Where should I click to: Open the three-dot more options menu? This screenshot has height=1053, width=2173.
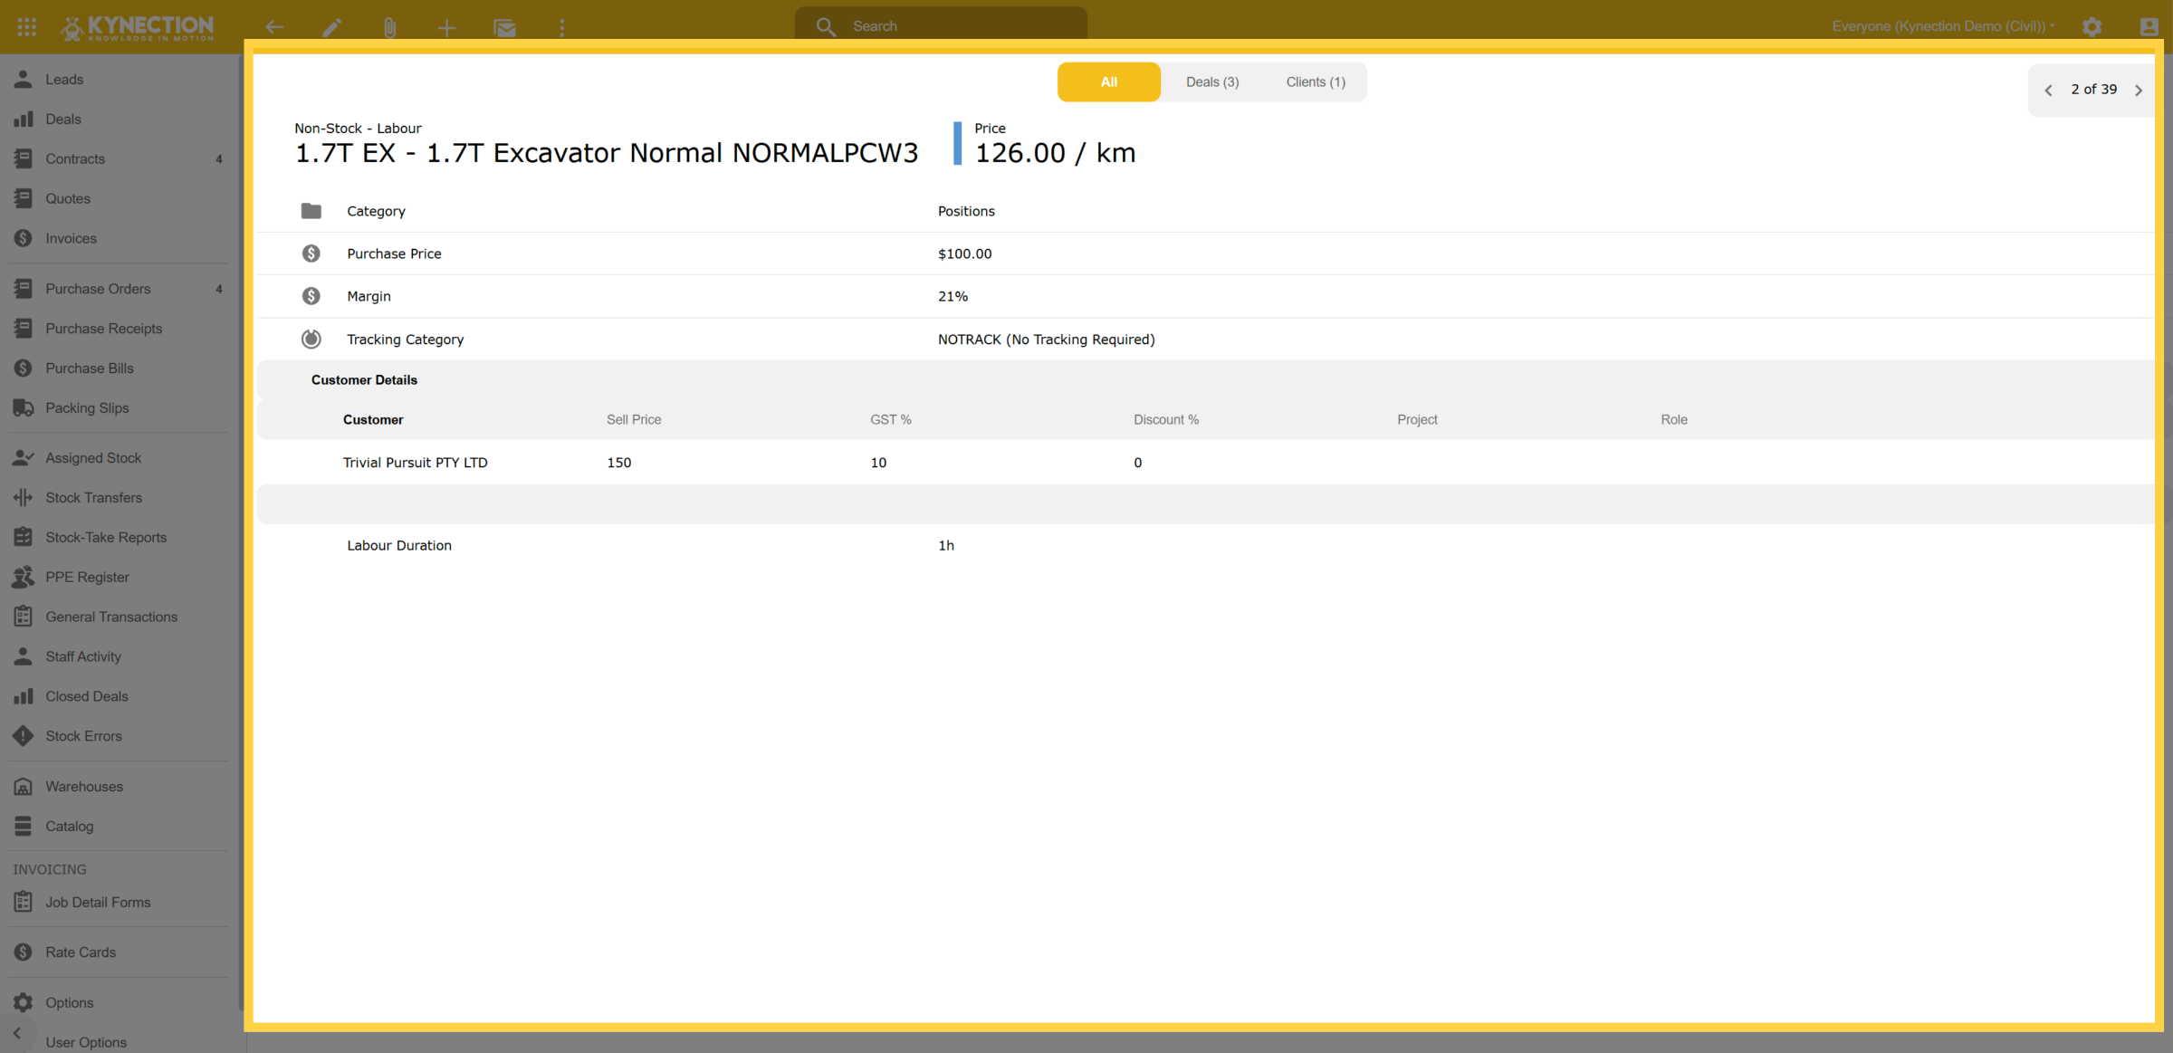tap(561, 27)
